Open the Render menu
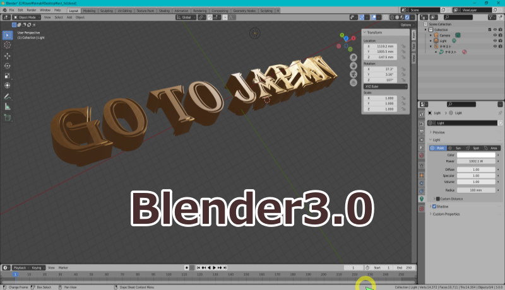The height and width of the screenshot is (290, 505). click(31, 10)
